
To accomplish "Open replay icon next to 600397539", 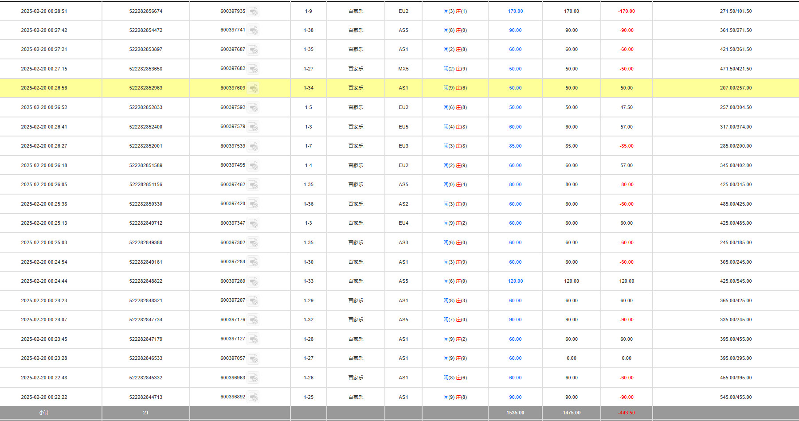I will (x=253, y=146).
